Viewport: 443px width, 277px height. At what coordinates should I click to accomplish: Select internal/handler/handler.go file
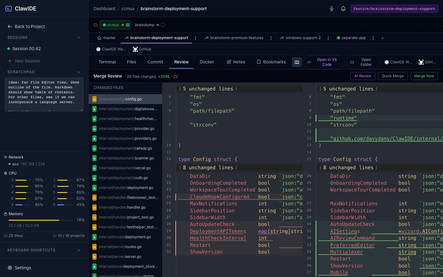point(125,207)
